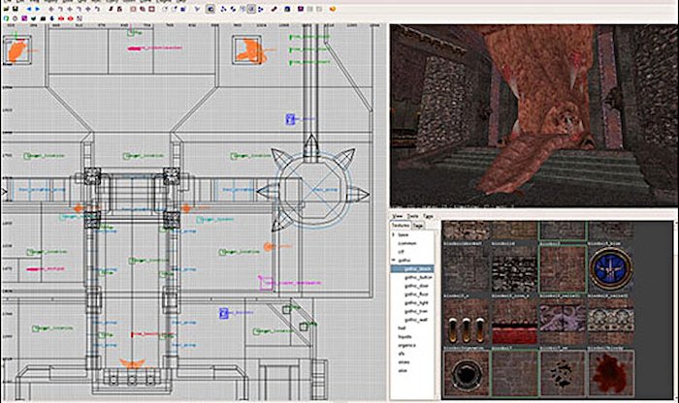Collapse the gothic texture folder
Screen dimensions: 679x403
point(394,261)
